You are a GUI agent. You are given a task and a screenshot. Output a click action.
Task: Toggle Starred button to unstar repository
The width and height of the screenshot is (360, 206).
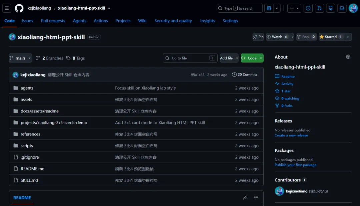click(x=331, y=37)
